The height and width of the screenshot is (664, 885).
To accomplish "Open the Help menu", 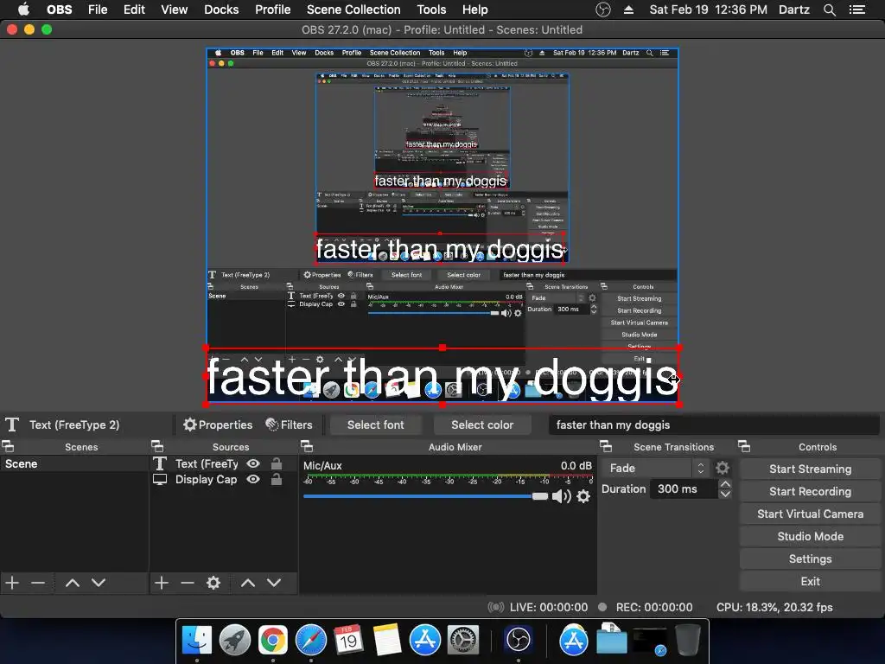I will point(474,10).
